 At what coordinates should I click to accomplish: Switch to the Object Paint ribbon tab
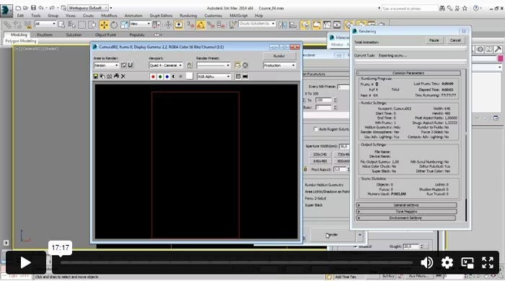pyautogui.click(x=105, y=35)
